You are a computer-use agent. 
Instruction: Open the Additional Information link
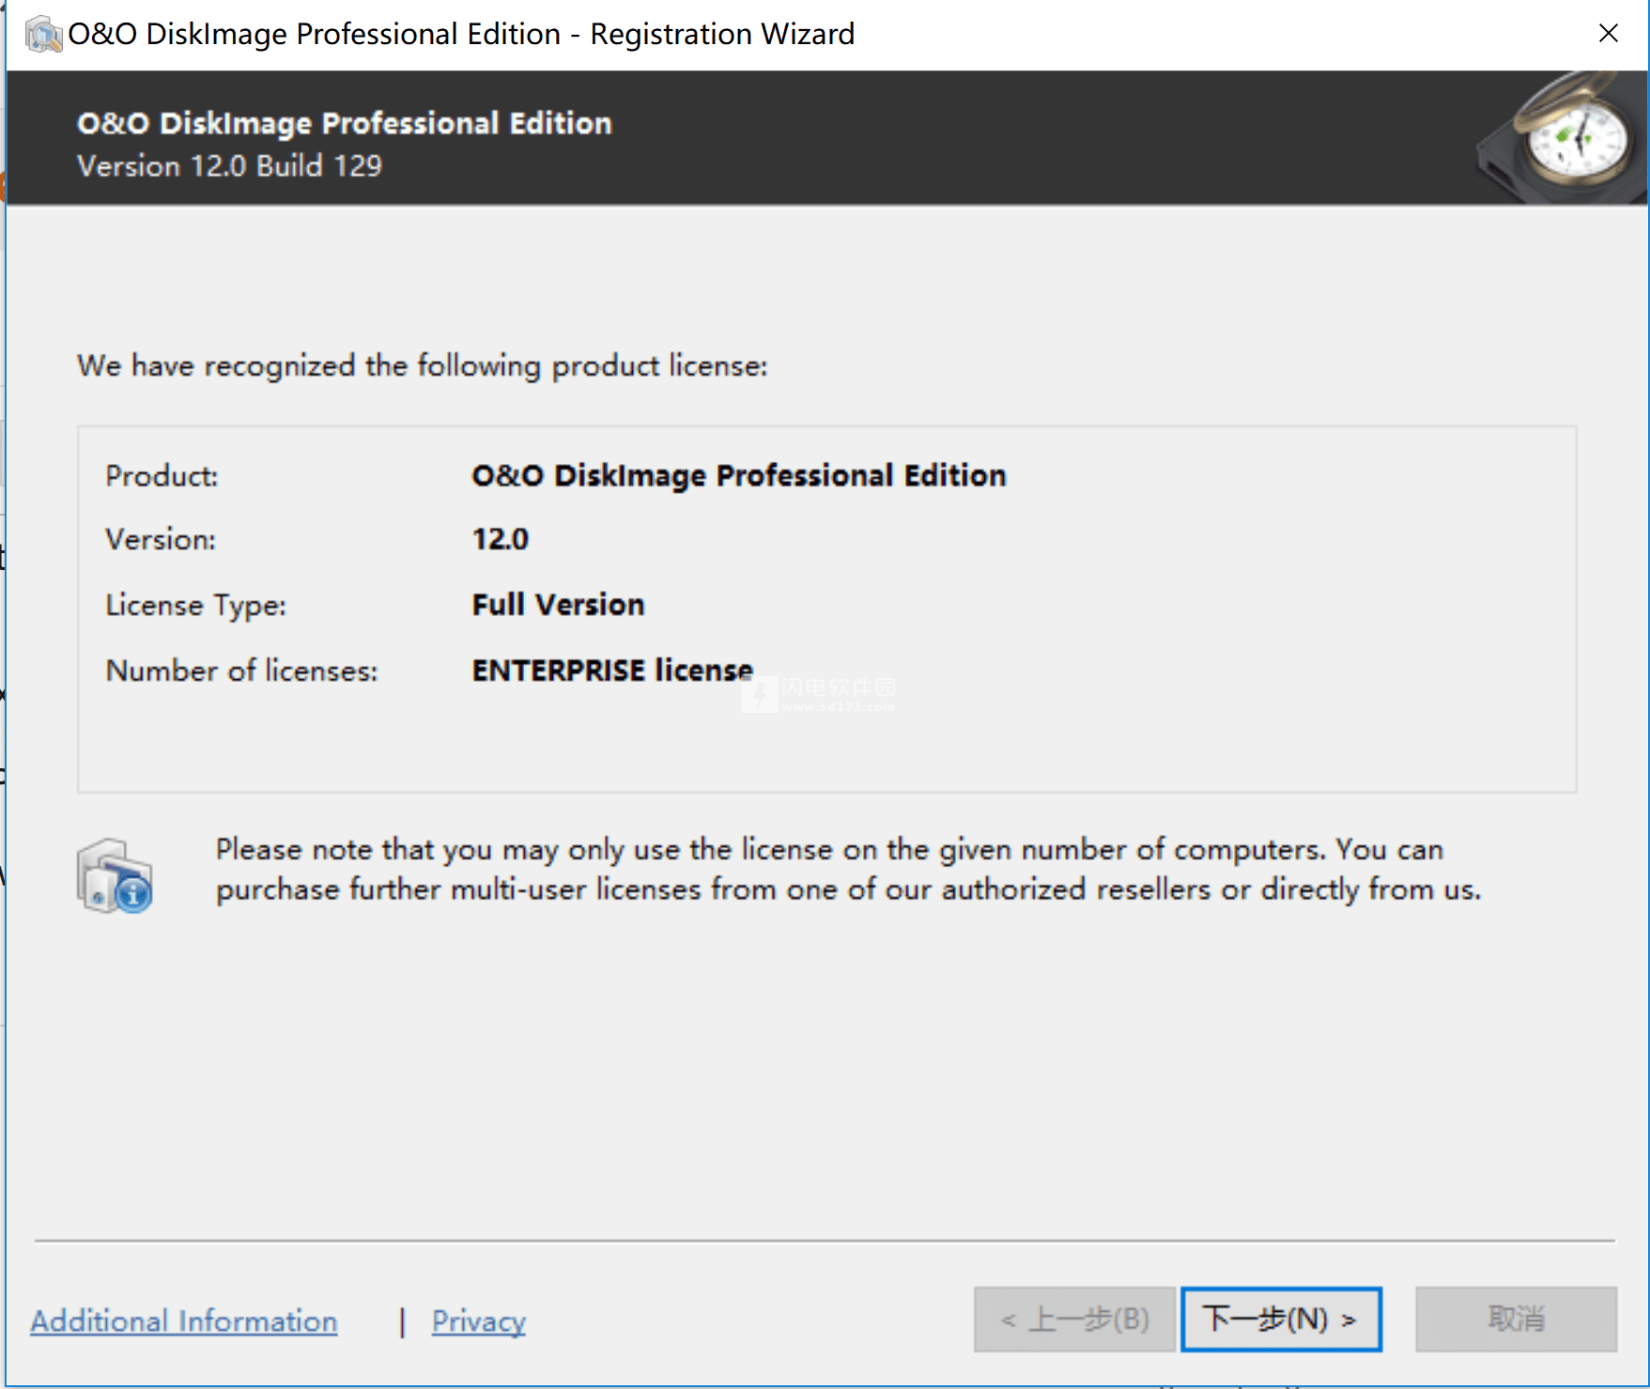tap(184, 1321)
